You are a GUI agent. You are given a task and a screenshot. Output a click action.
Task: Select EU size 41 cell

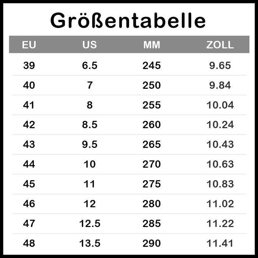click(x=29, y=105)
